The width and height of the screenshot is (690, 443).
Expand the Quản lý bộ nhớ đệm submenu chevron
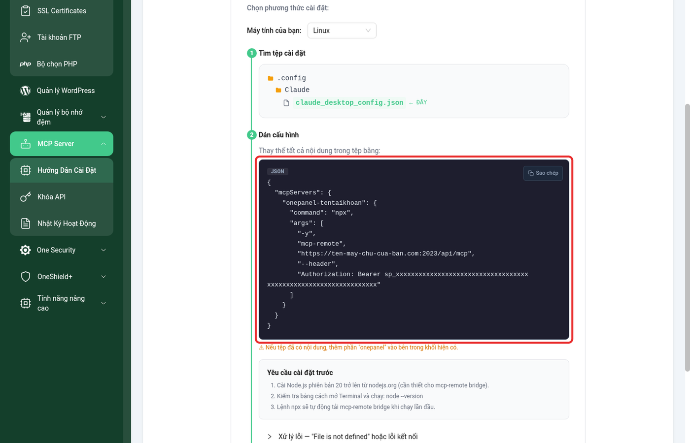coord(103,117)
